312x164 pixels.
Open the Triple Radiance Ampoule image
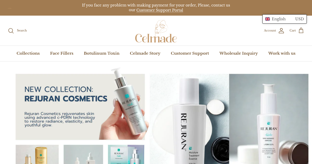(269, 119)
